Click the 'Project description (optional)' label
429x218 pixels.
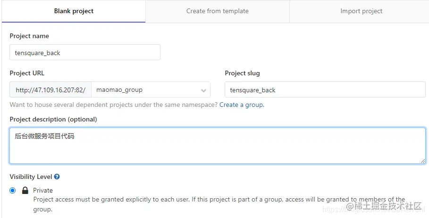[x=53, y=120]
